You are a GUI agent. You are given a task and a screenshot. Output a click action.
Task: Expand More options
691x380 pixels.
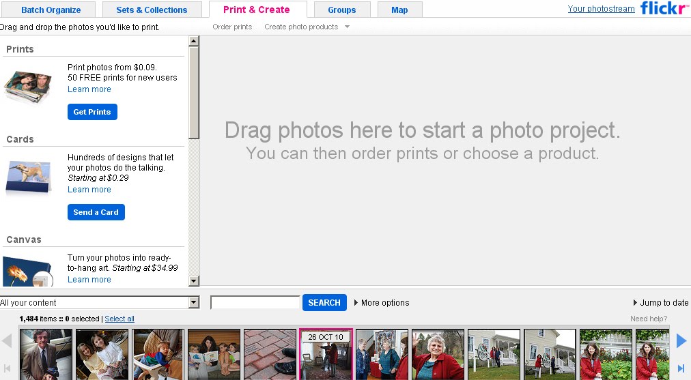[x=382, y=302]
